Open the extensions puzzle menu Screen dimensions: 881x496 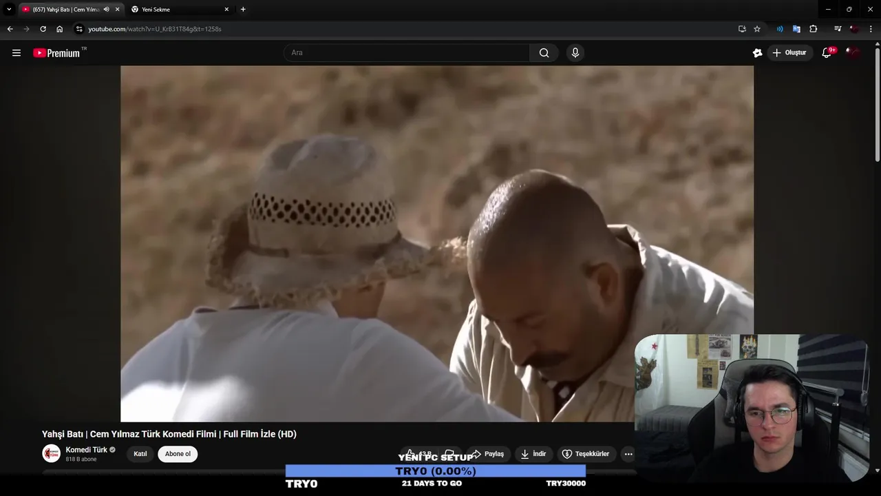pos(814,29)
